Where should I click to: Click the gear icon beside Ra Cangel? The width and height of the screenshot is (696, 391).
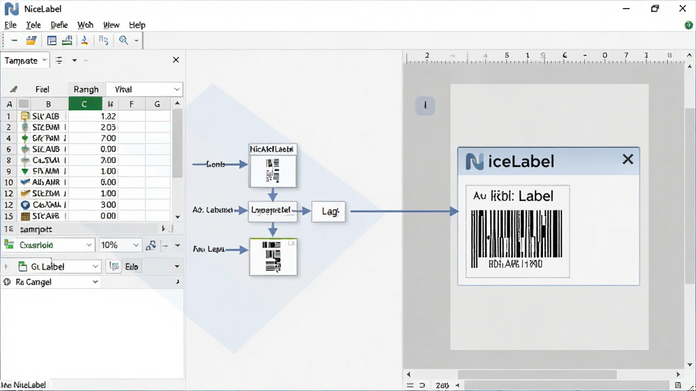click(x=7, y=282)
